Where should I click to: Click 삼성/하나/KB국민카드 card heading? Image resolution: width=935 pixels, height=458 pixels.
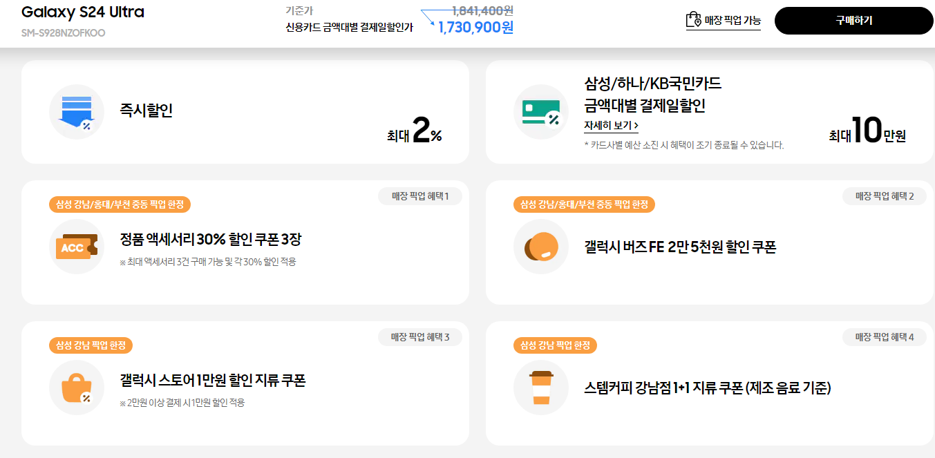[653, 84]
